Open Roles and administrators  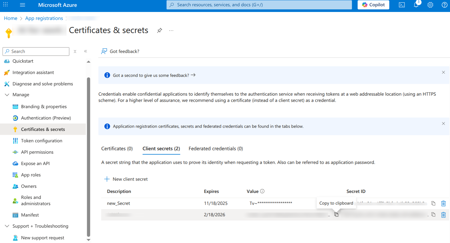pyautogui.click(x=35, y=201)
